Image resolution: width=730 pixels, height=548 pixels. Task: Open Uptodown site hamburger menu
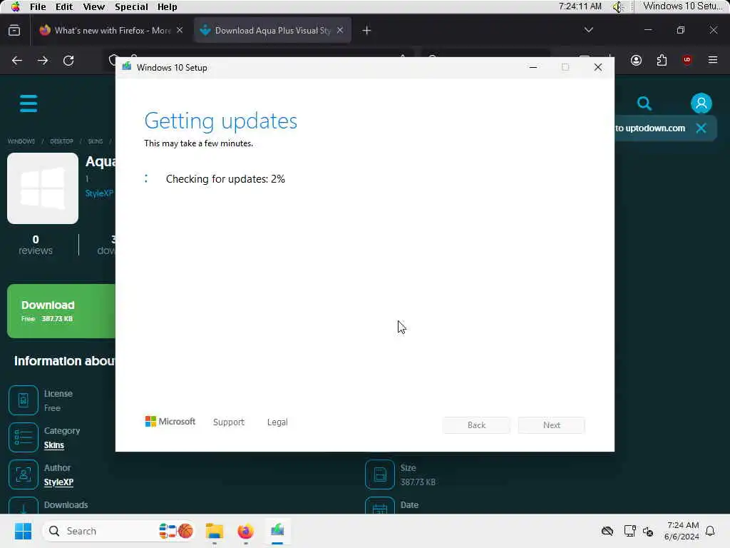29,103
